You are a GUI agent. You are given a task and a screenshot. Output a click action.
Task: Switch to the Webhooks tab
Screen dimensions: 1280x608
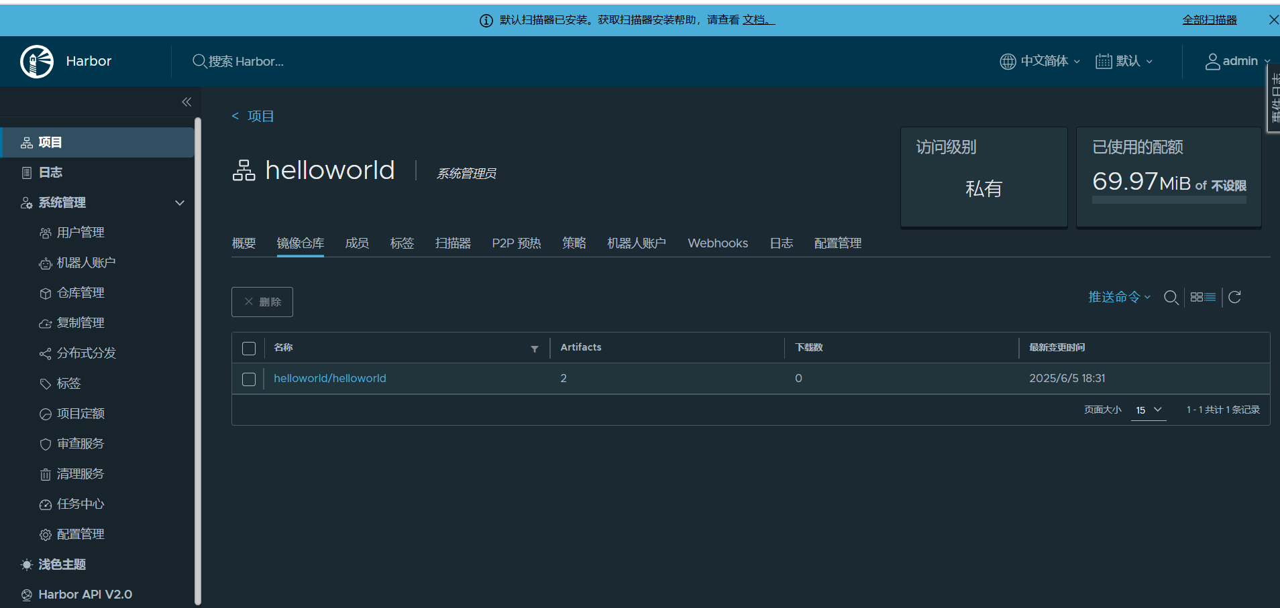[x=718, y=243]
